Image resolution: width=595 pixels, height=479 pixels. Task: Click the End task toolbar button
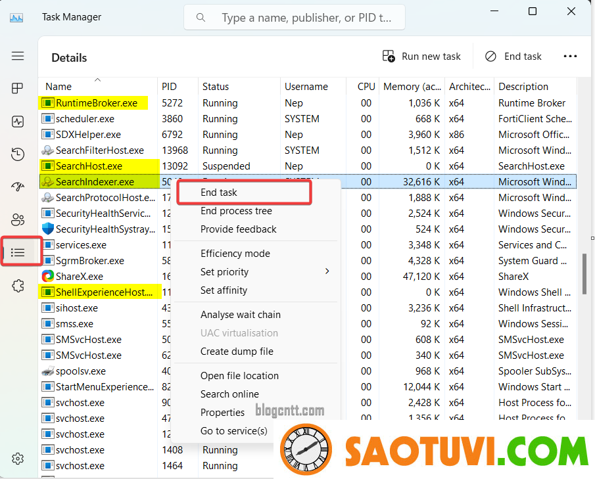[x=513, y=57]
